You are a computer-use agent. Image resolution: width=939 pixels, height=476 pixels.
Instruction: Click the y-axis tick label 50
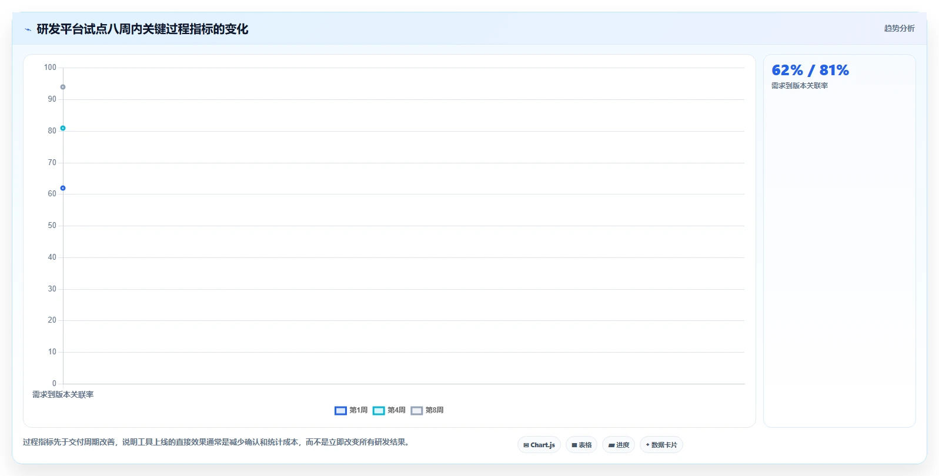(x=52, y=226)
